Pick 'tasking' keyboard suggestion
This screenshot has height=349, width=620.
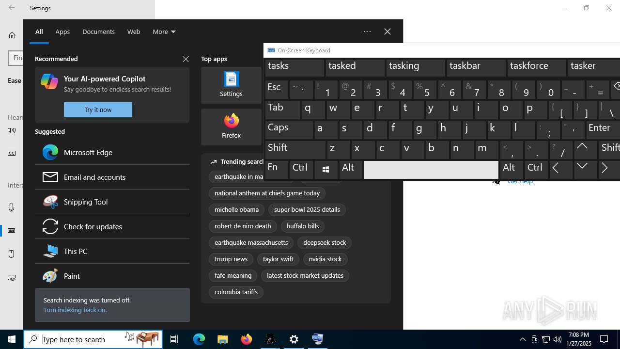tap(416, 67)
